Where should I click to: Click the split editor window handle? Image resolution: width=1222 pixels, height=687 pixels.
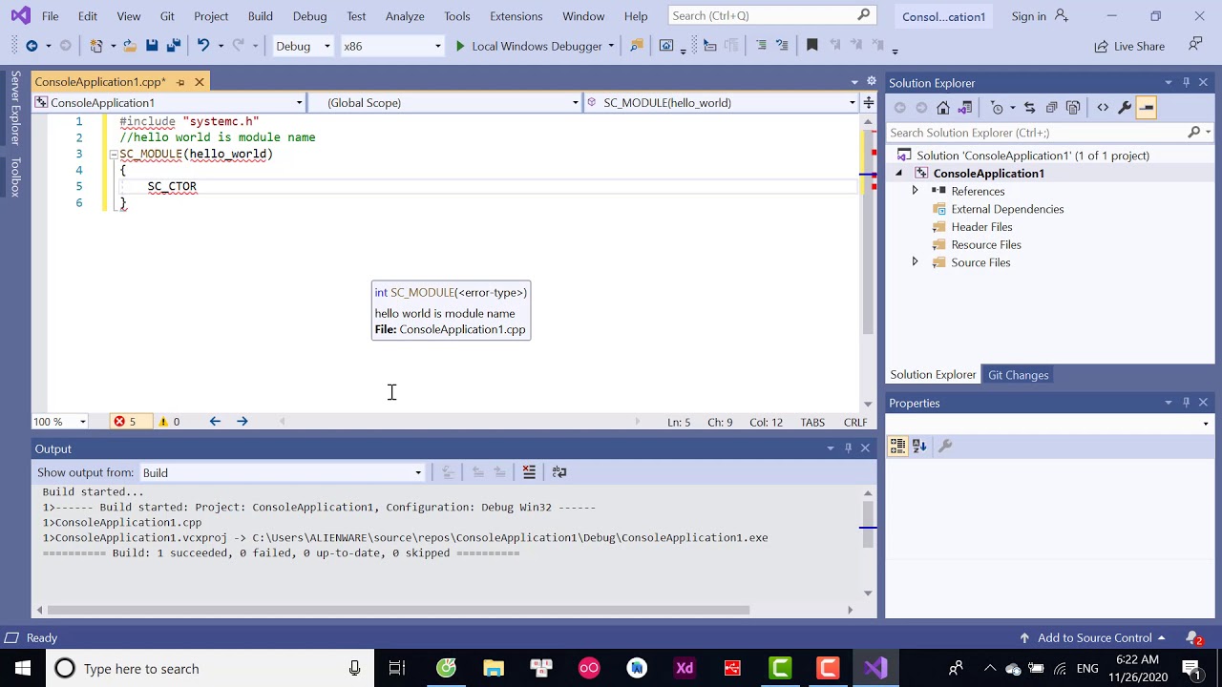869,102
